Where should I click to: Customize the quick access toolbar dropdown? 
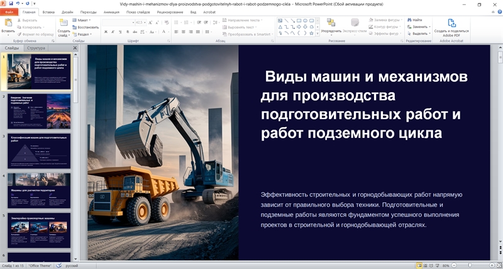pos(35,4)
